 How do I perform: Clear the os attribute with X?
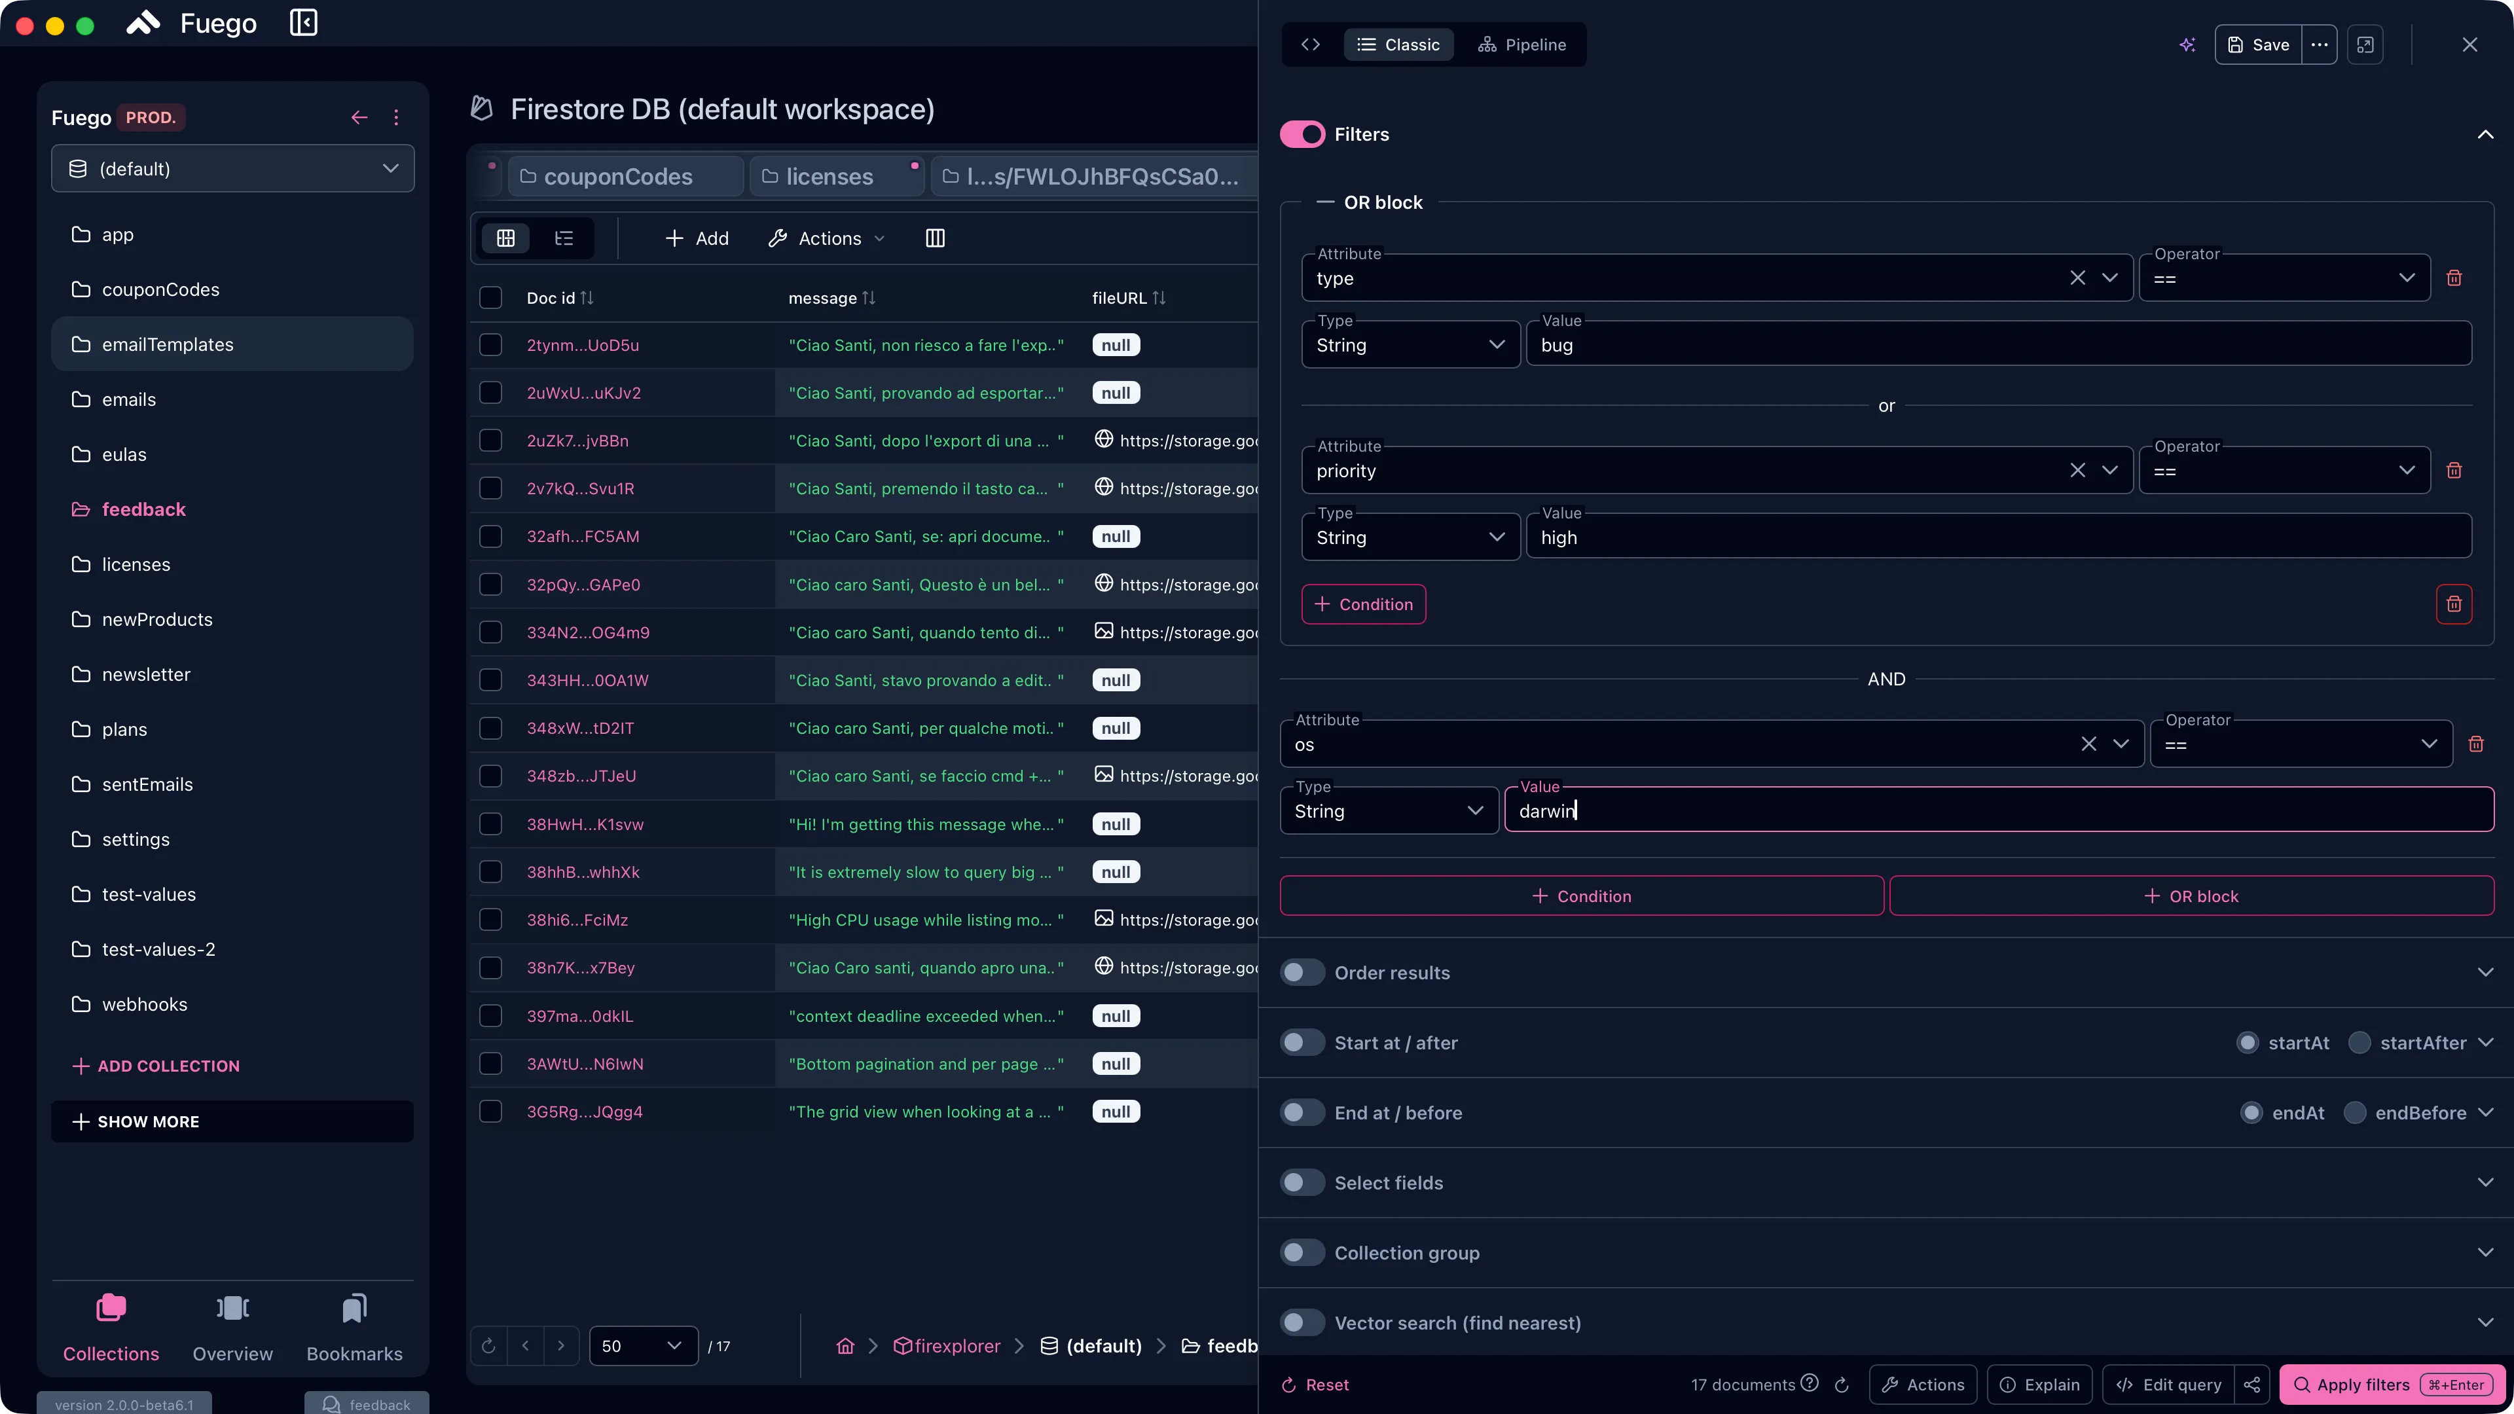point(2088,744)
